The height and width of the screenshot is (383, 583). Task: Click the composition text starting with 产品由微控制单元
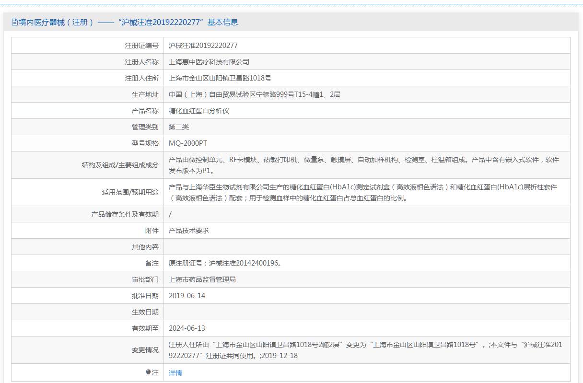coord(364,165)
